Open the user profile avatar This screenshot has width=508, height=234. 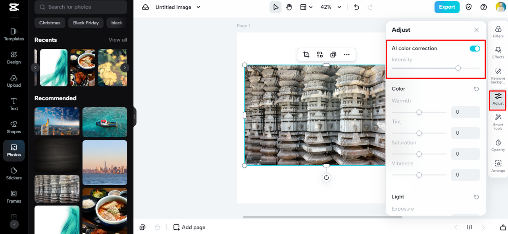click(500, 7)
